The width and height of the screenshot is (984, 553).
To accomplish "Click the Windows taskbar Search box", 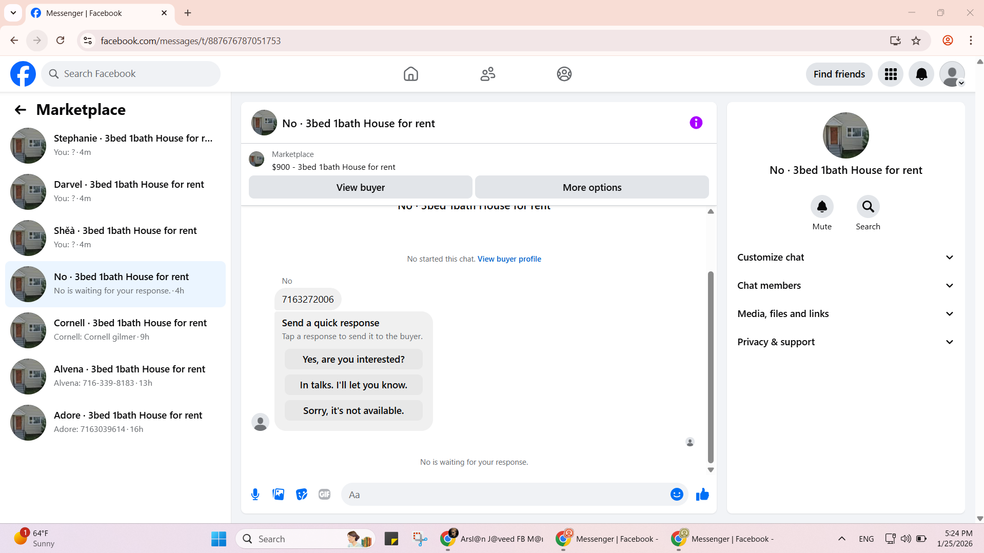I will pyautogui.click(x=305, y=539).
